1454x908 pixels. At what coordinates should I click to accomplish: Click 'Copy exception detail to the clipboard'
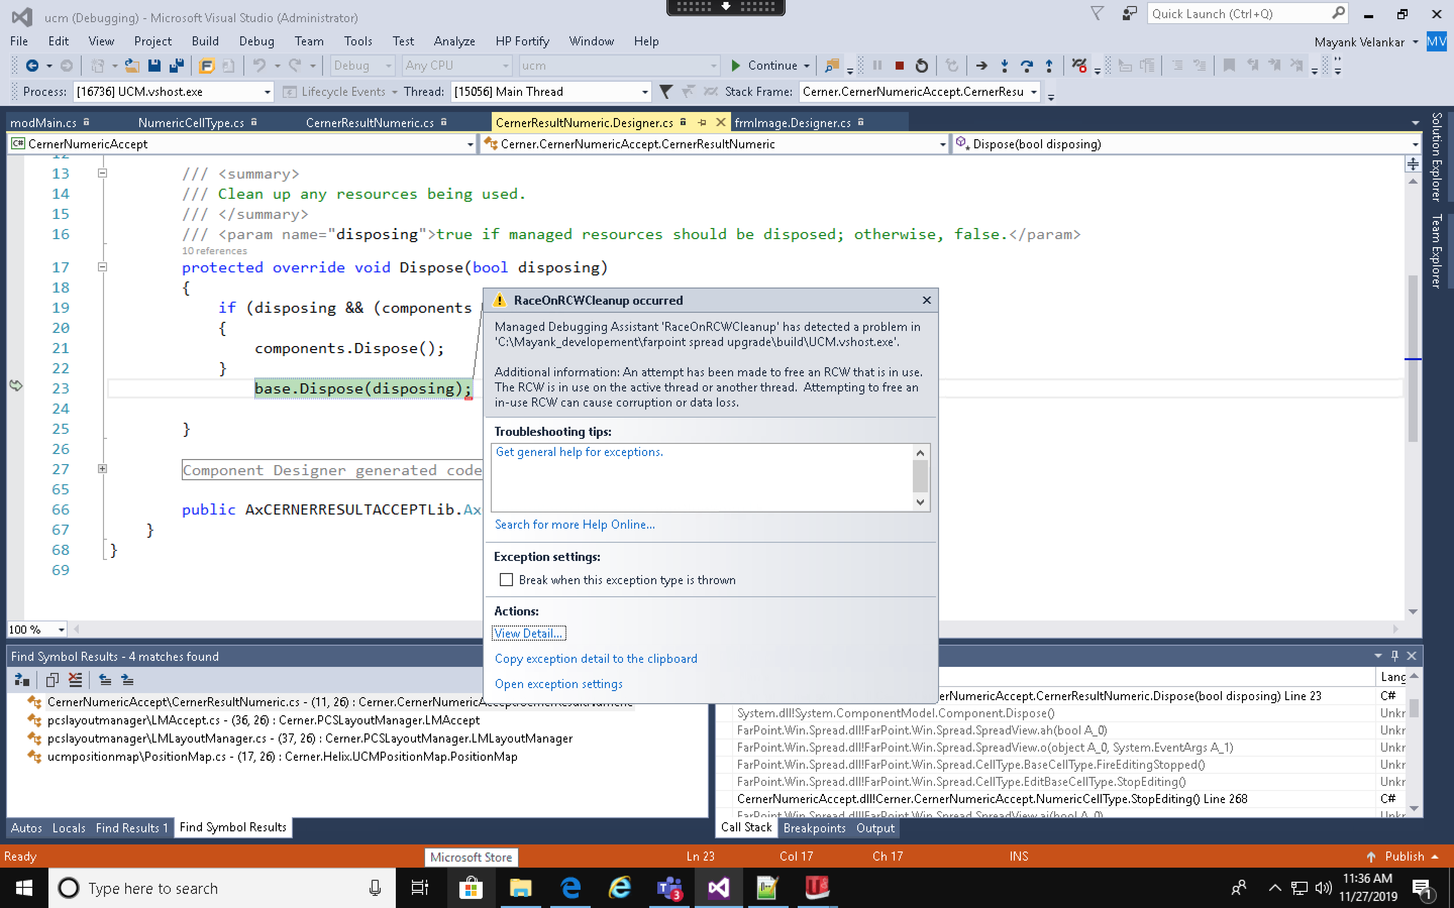(x=596, y=658)
